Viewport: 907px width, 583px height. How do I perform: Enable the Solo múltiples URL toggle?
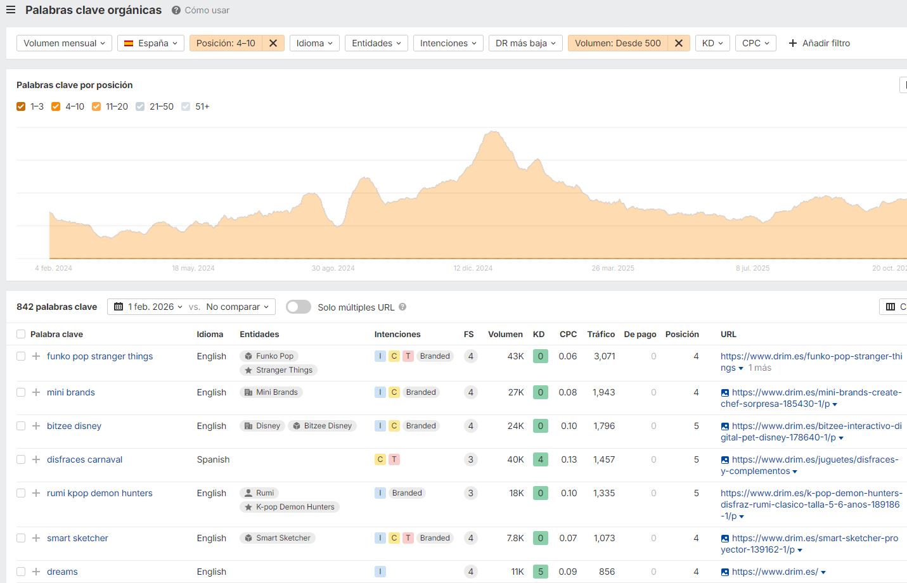[x=298, y=307]
